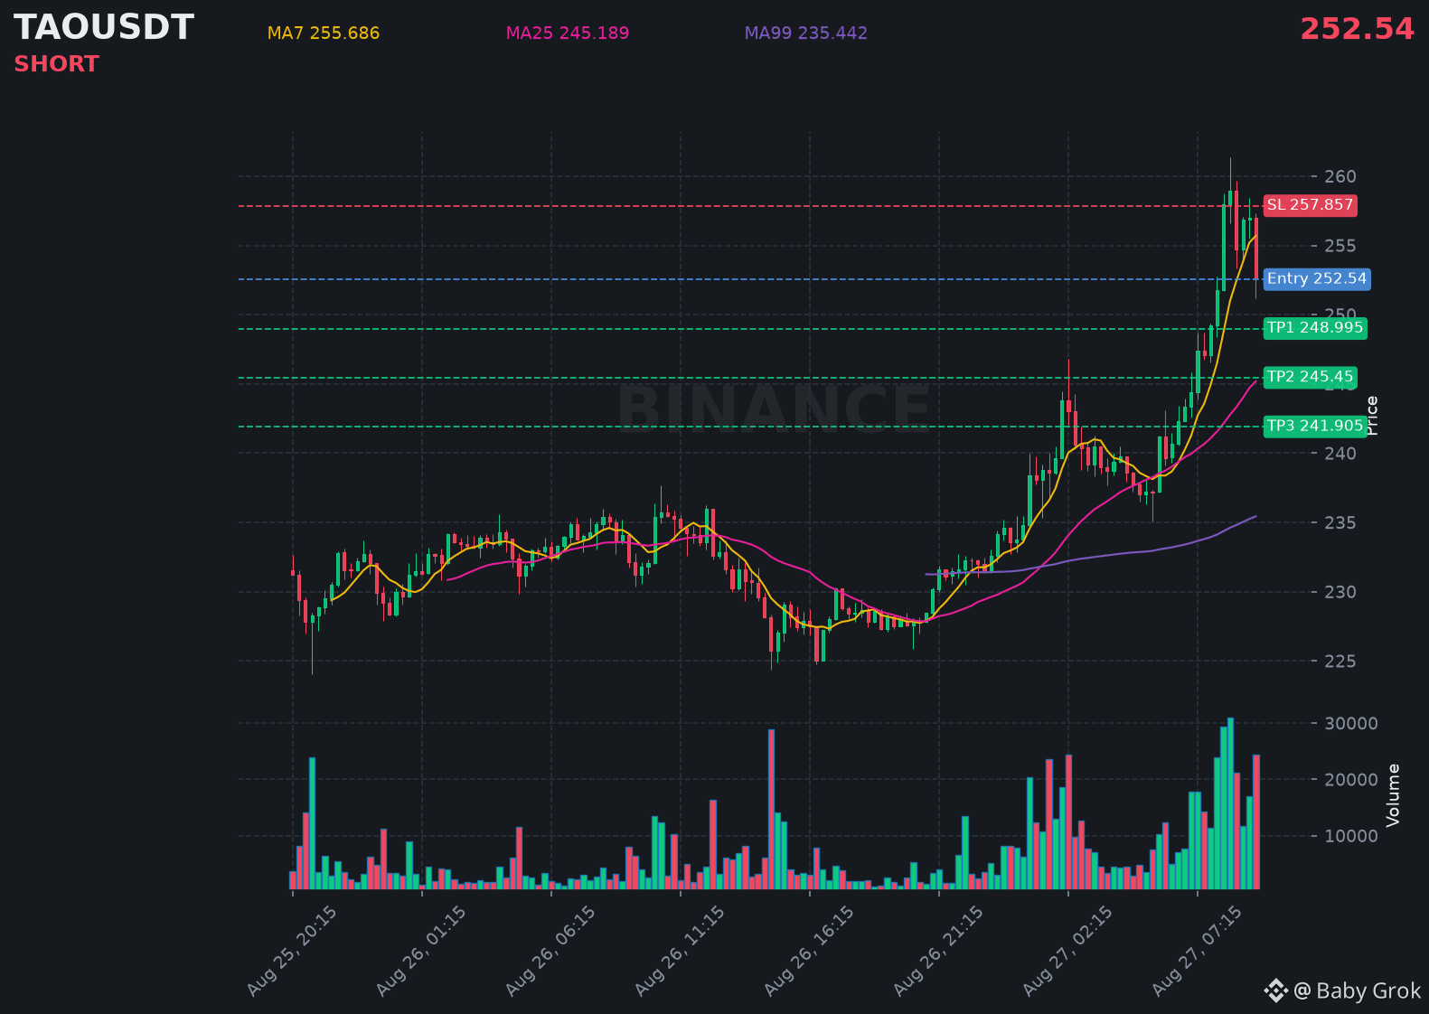Click the TP1 248.995 target tag
This screenshot has height=1014, width=1429.
tap(1315, 328)
